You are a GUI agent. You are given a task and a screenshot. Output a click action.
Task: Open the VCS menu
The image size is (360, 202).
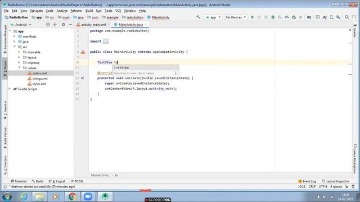(x=118, y=11)
